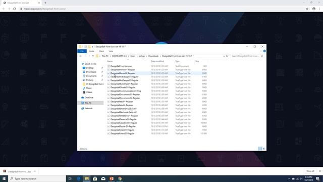Open the downloaded DesignBall zip options arrow
323x182 pixels.
[x=35, y=171]
